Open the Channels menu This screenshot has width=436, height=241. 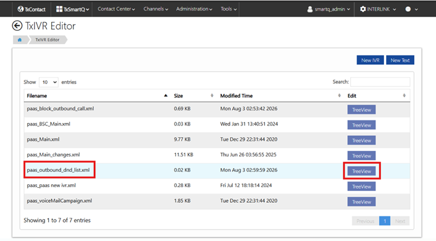156,9
